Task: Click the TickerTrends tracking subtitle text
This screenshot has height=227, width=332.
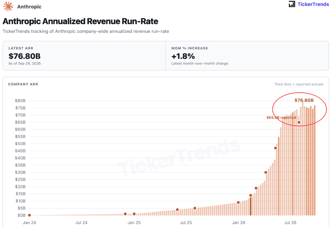Action: [86, 31]
